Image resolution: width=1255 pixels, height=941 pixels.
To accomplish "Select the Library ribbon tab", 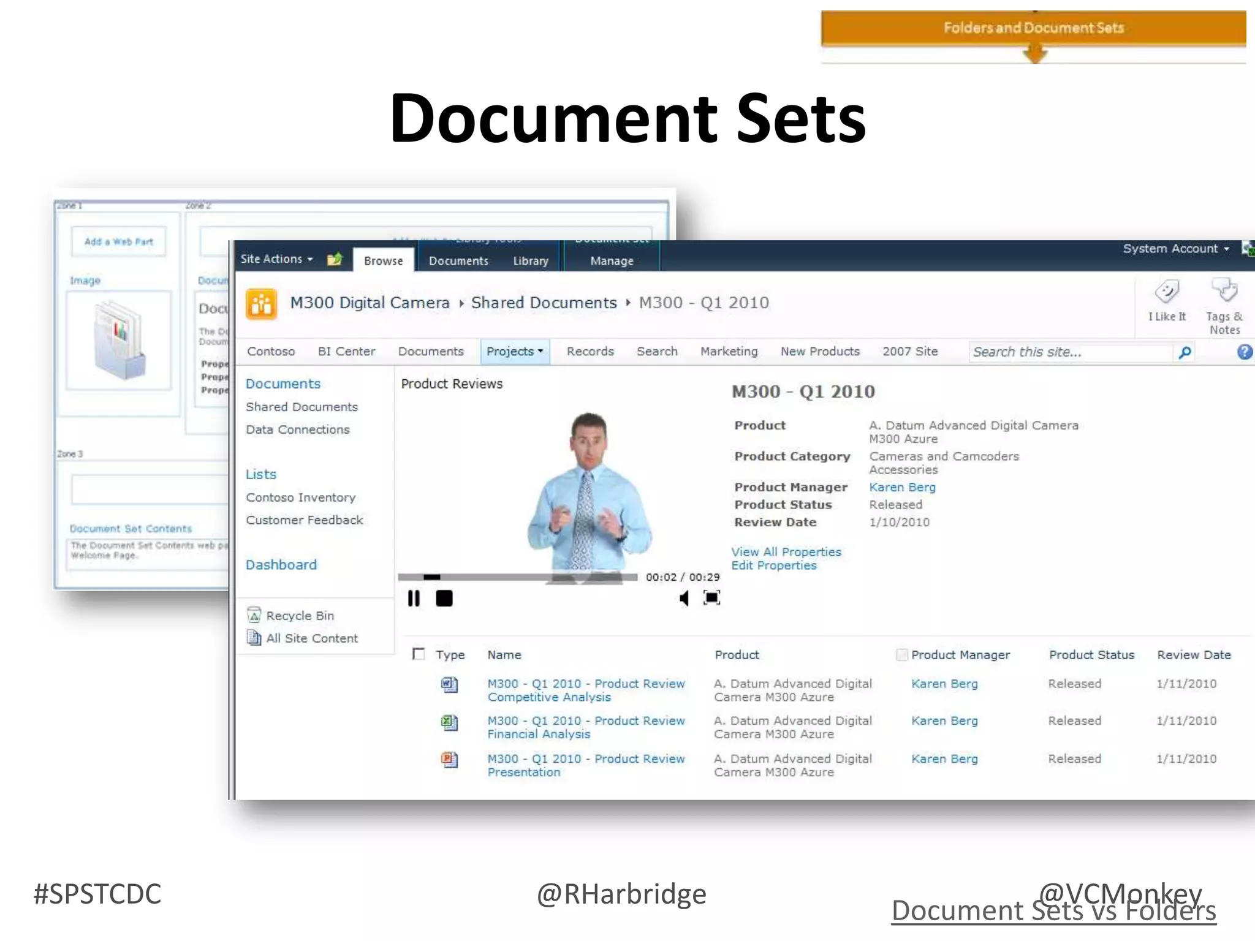I will point(531,261).
